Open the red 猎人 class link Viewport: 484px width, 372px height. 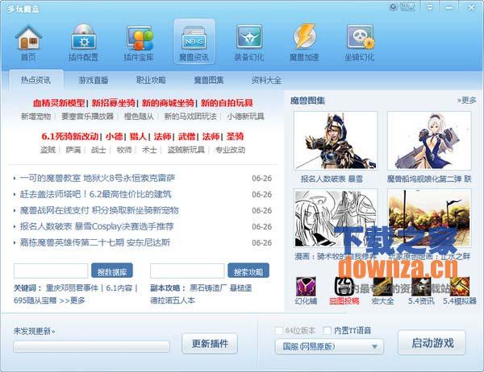[x=138, y=136]
